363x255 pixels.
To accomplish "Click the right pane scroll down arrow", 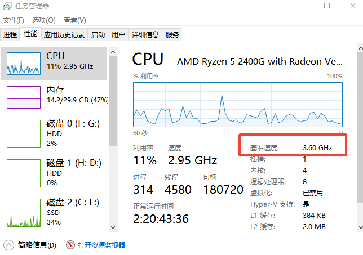I will click(x=360, y=227).
